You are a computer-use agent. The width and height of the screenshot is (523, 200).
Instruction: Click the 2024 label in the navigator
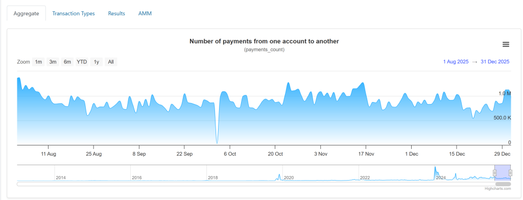(441, 178)
